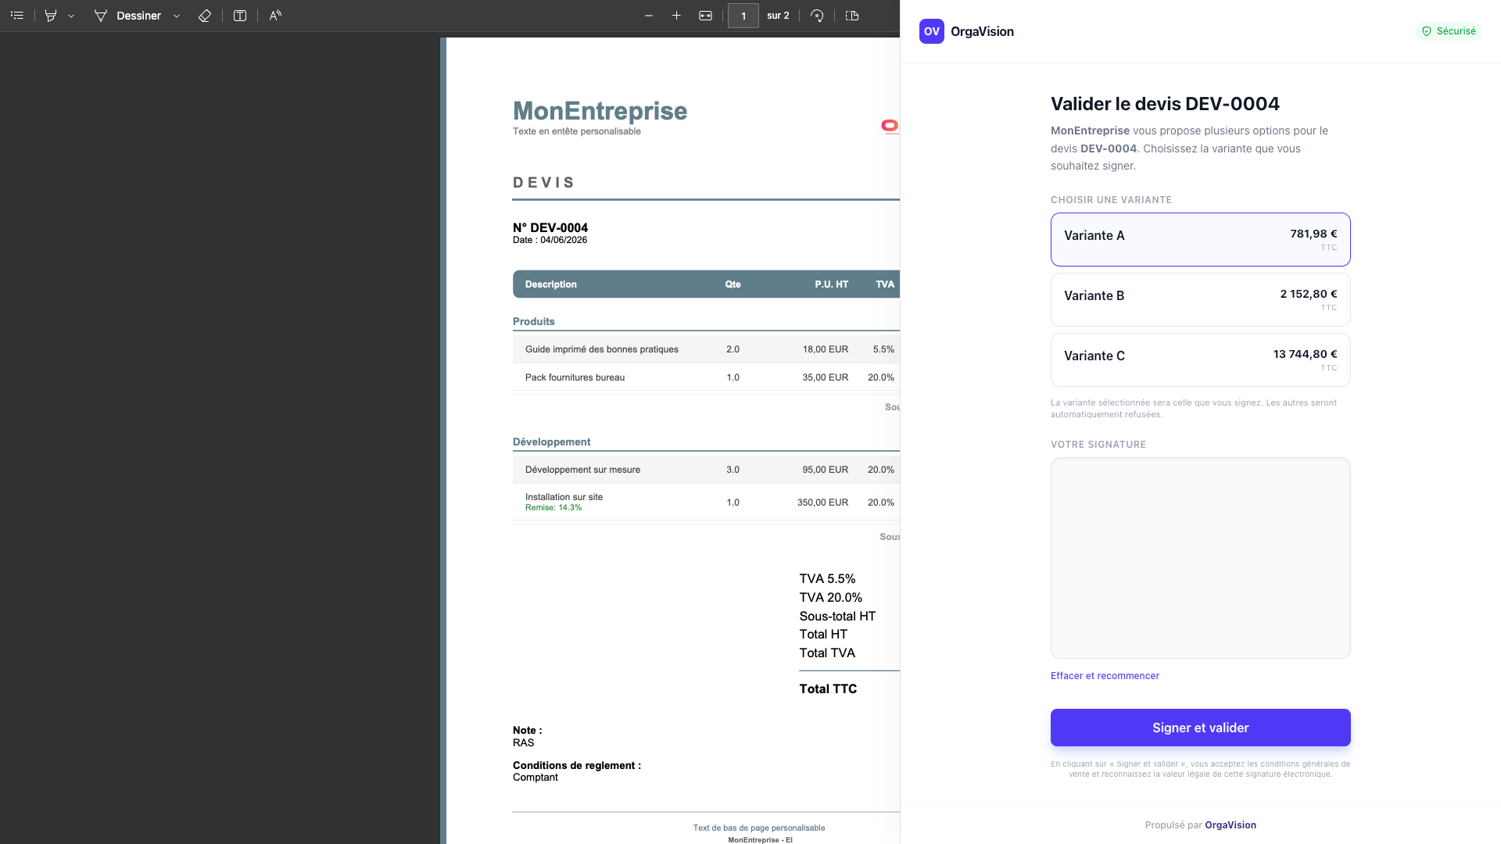
Task: Click the Description column header
Action: [x=551, y=284]
